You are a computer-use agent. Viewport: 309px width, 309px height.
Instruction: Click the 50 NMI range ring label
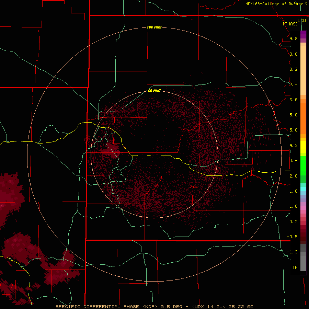(x=154, y=91)
